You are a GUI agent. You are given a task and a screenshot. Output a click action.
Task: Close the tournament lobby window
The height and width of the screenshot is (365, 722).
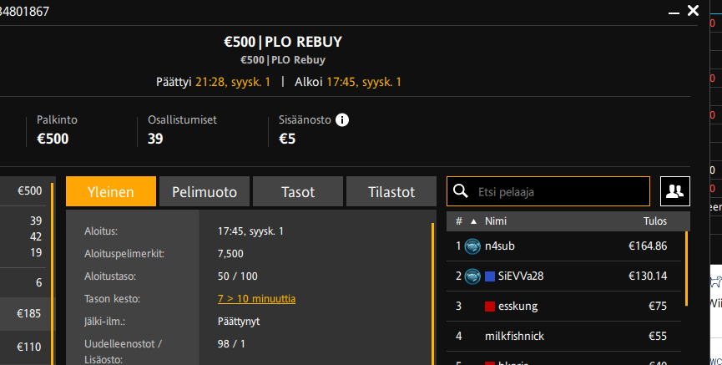692,11
